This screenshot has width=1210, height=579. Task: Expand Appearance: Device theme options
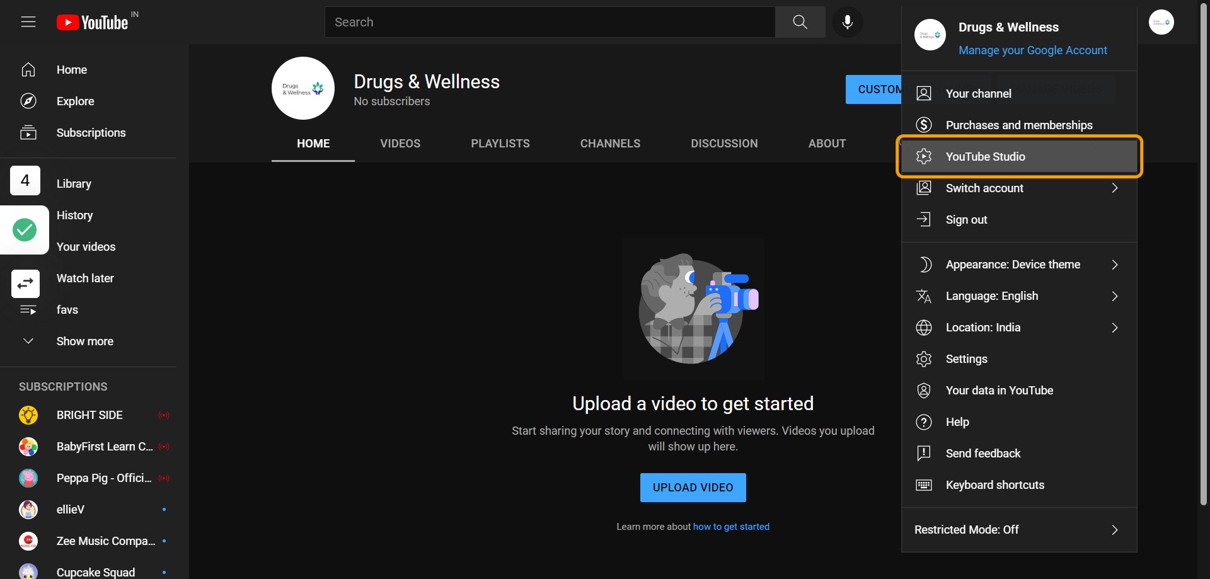[x=1019, y=265]
